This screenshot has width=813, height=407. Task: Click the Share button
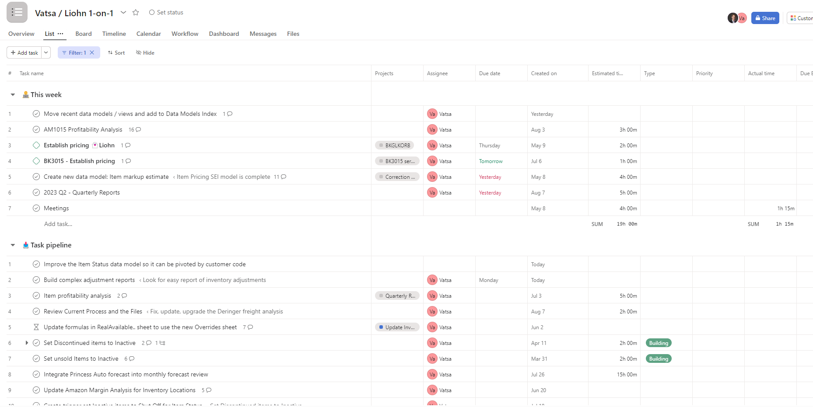point(765,18)
